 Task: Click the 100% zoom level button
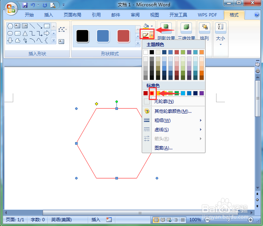tap(195, 220)
